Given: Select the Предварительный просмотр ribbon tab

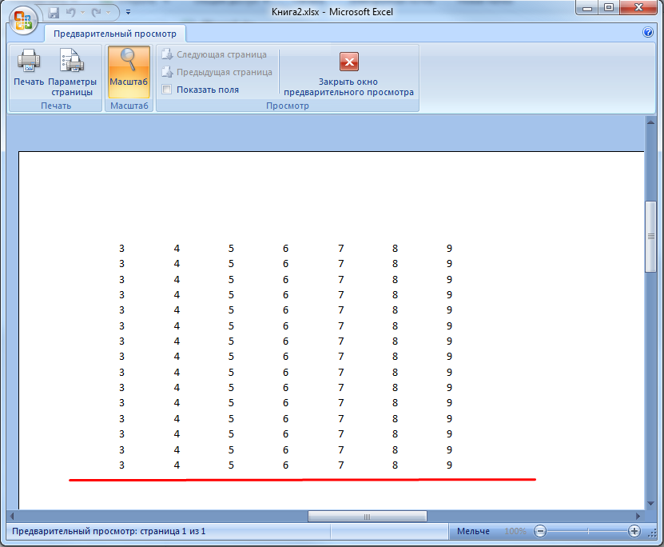Looking at the screenshot, I should (115, 34).
